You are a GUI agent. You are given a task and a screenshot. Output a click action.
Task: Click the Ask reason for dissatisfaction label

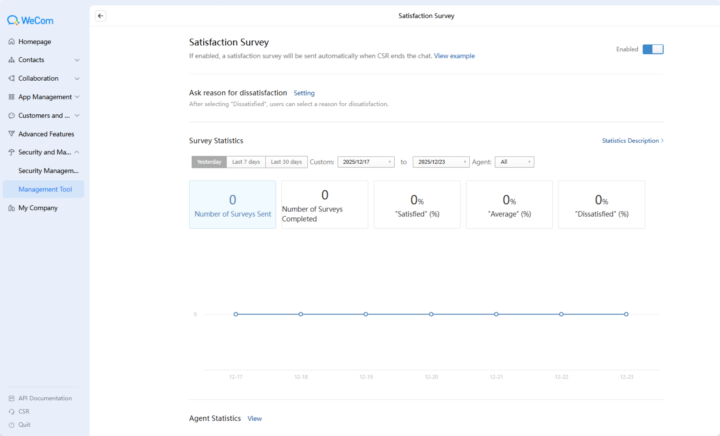pyautogui.click(x=238, y=93)
